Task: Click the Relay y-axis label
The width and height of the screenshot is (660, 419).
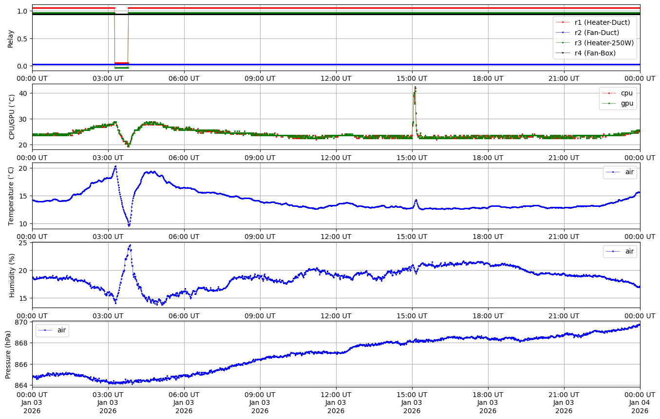Action: (11, 38)
